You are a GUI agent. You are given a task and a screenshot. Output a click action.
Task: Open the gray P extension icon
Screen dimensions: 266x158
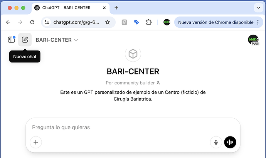pyautogui.click(x=125, y=22)
